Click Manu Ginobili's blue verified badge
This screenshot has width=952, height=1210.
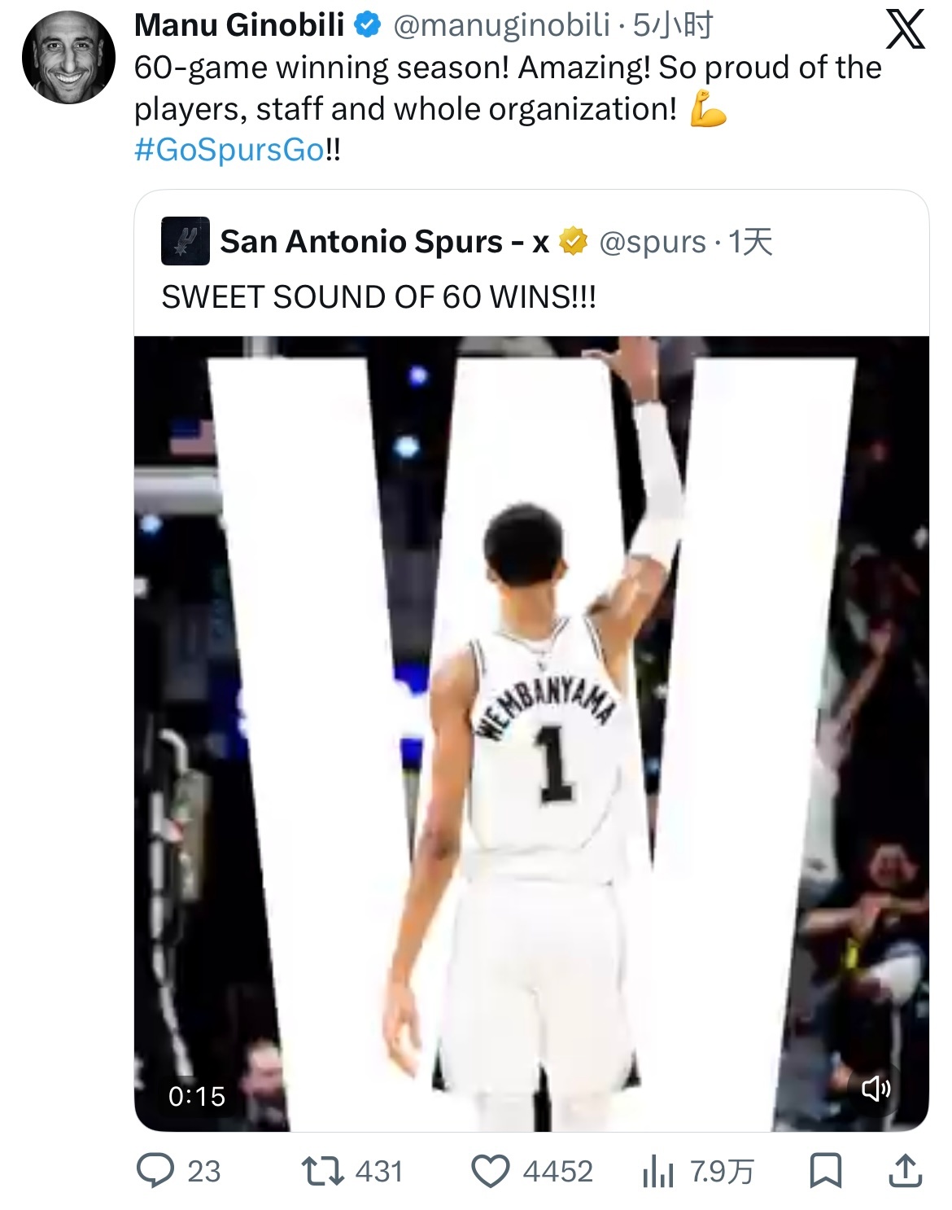pyautogui.click(x=368, y=26)
